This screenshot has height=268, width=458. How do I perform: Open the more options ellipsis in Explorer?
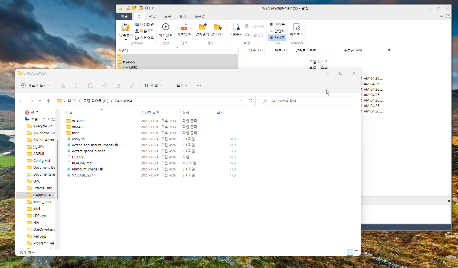click(x=199, y=86)
